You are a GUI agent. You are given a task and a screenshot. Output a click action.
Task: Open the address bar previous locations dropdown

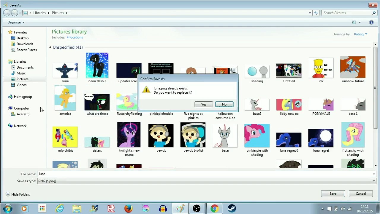click(310, 13)
